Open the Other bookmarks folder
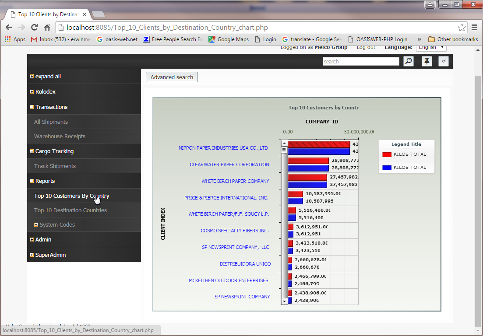483x336 pixels. tap(453, 39)
